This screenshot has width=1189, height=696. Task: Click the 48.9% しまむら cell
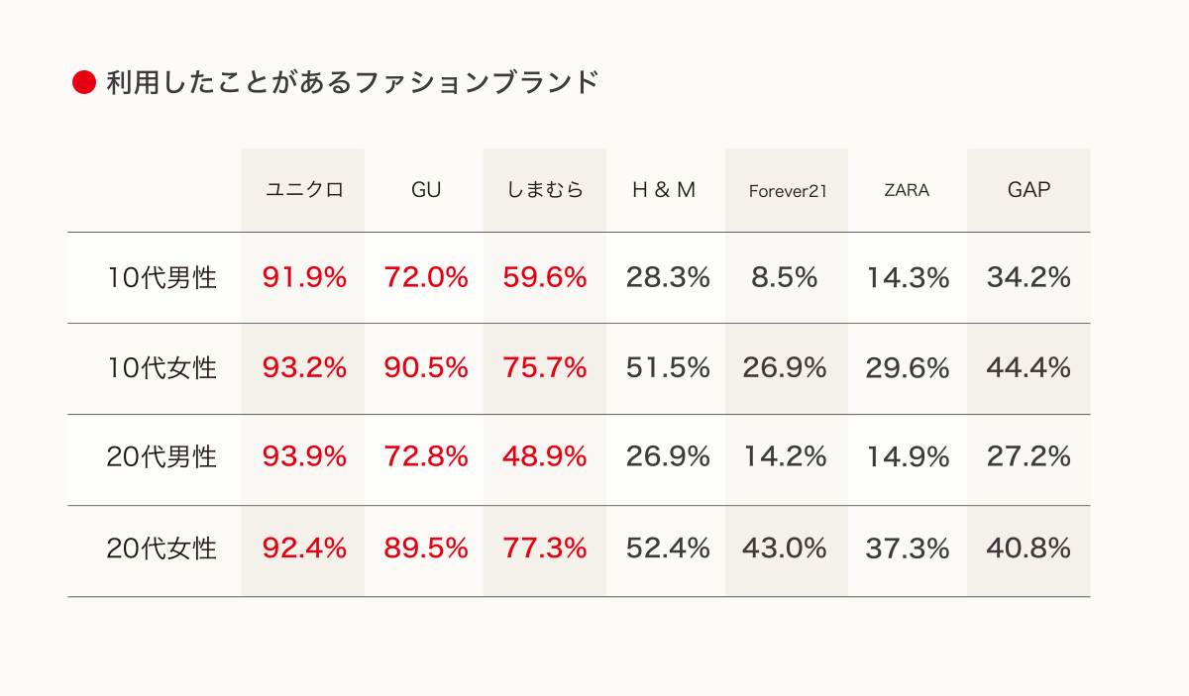pos(545,457)
